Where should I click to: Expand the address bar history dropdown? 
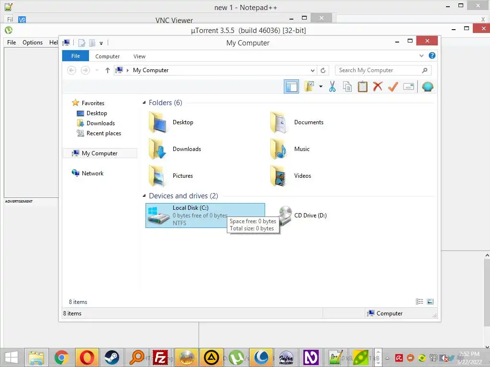312,70
